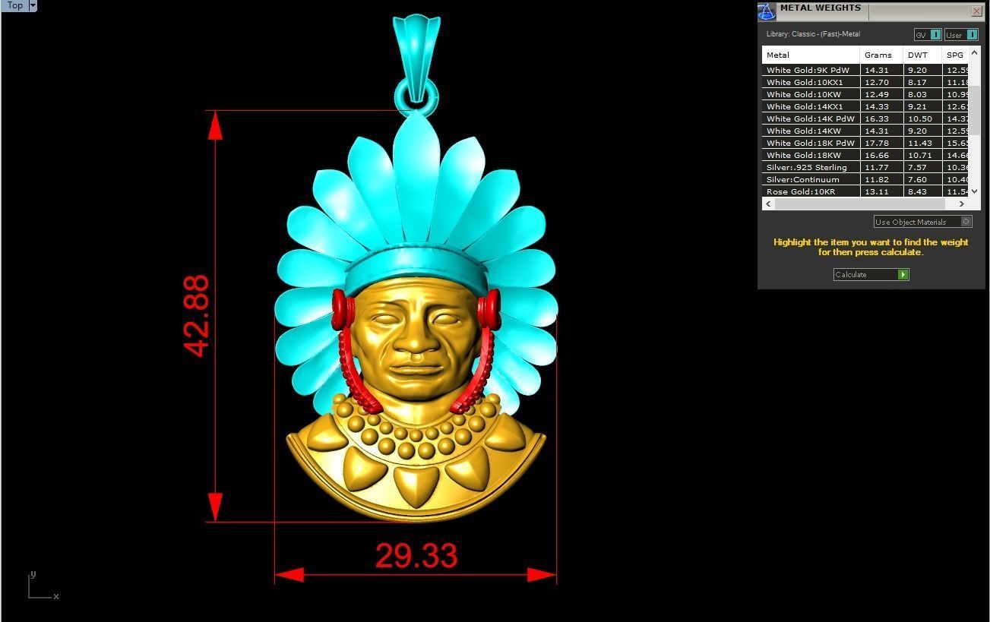Screen dimensions: 990x622
Task: Select the Silver:.925 Sterling row
Action: (866, 167)
